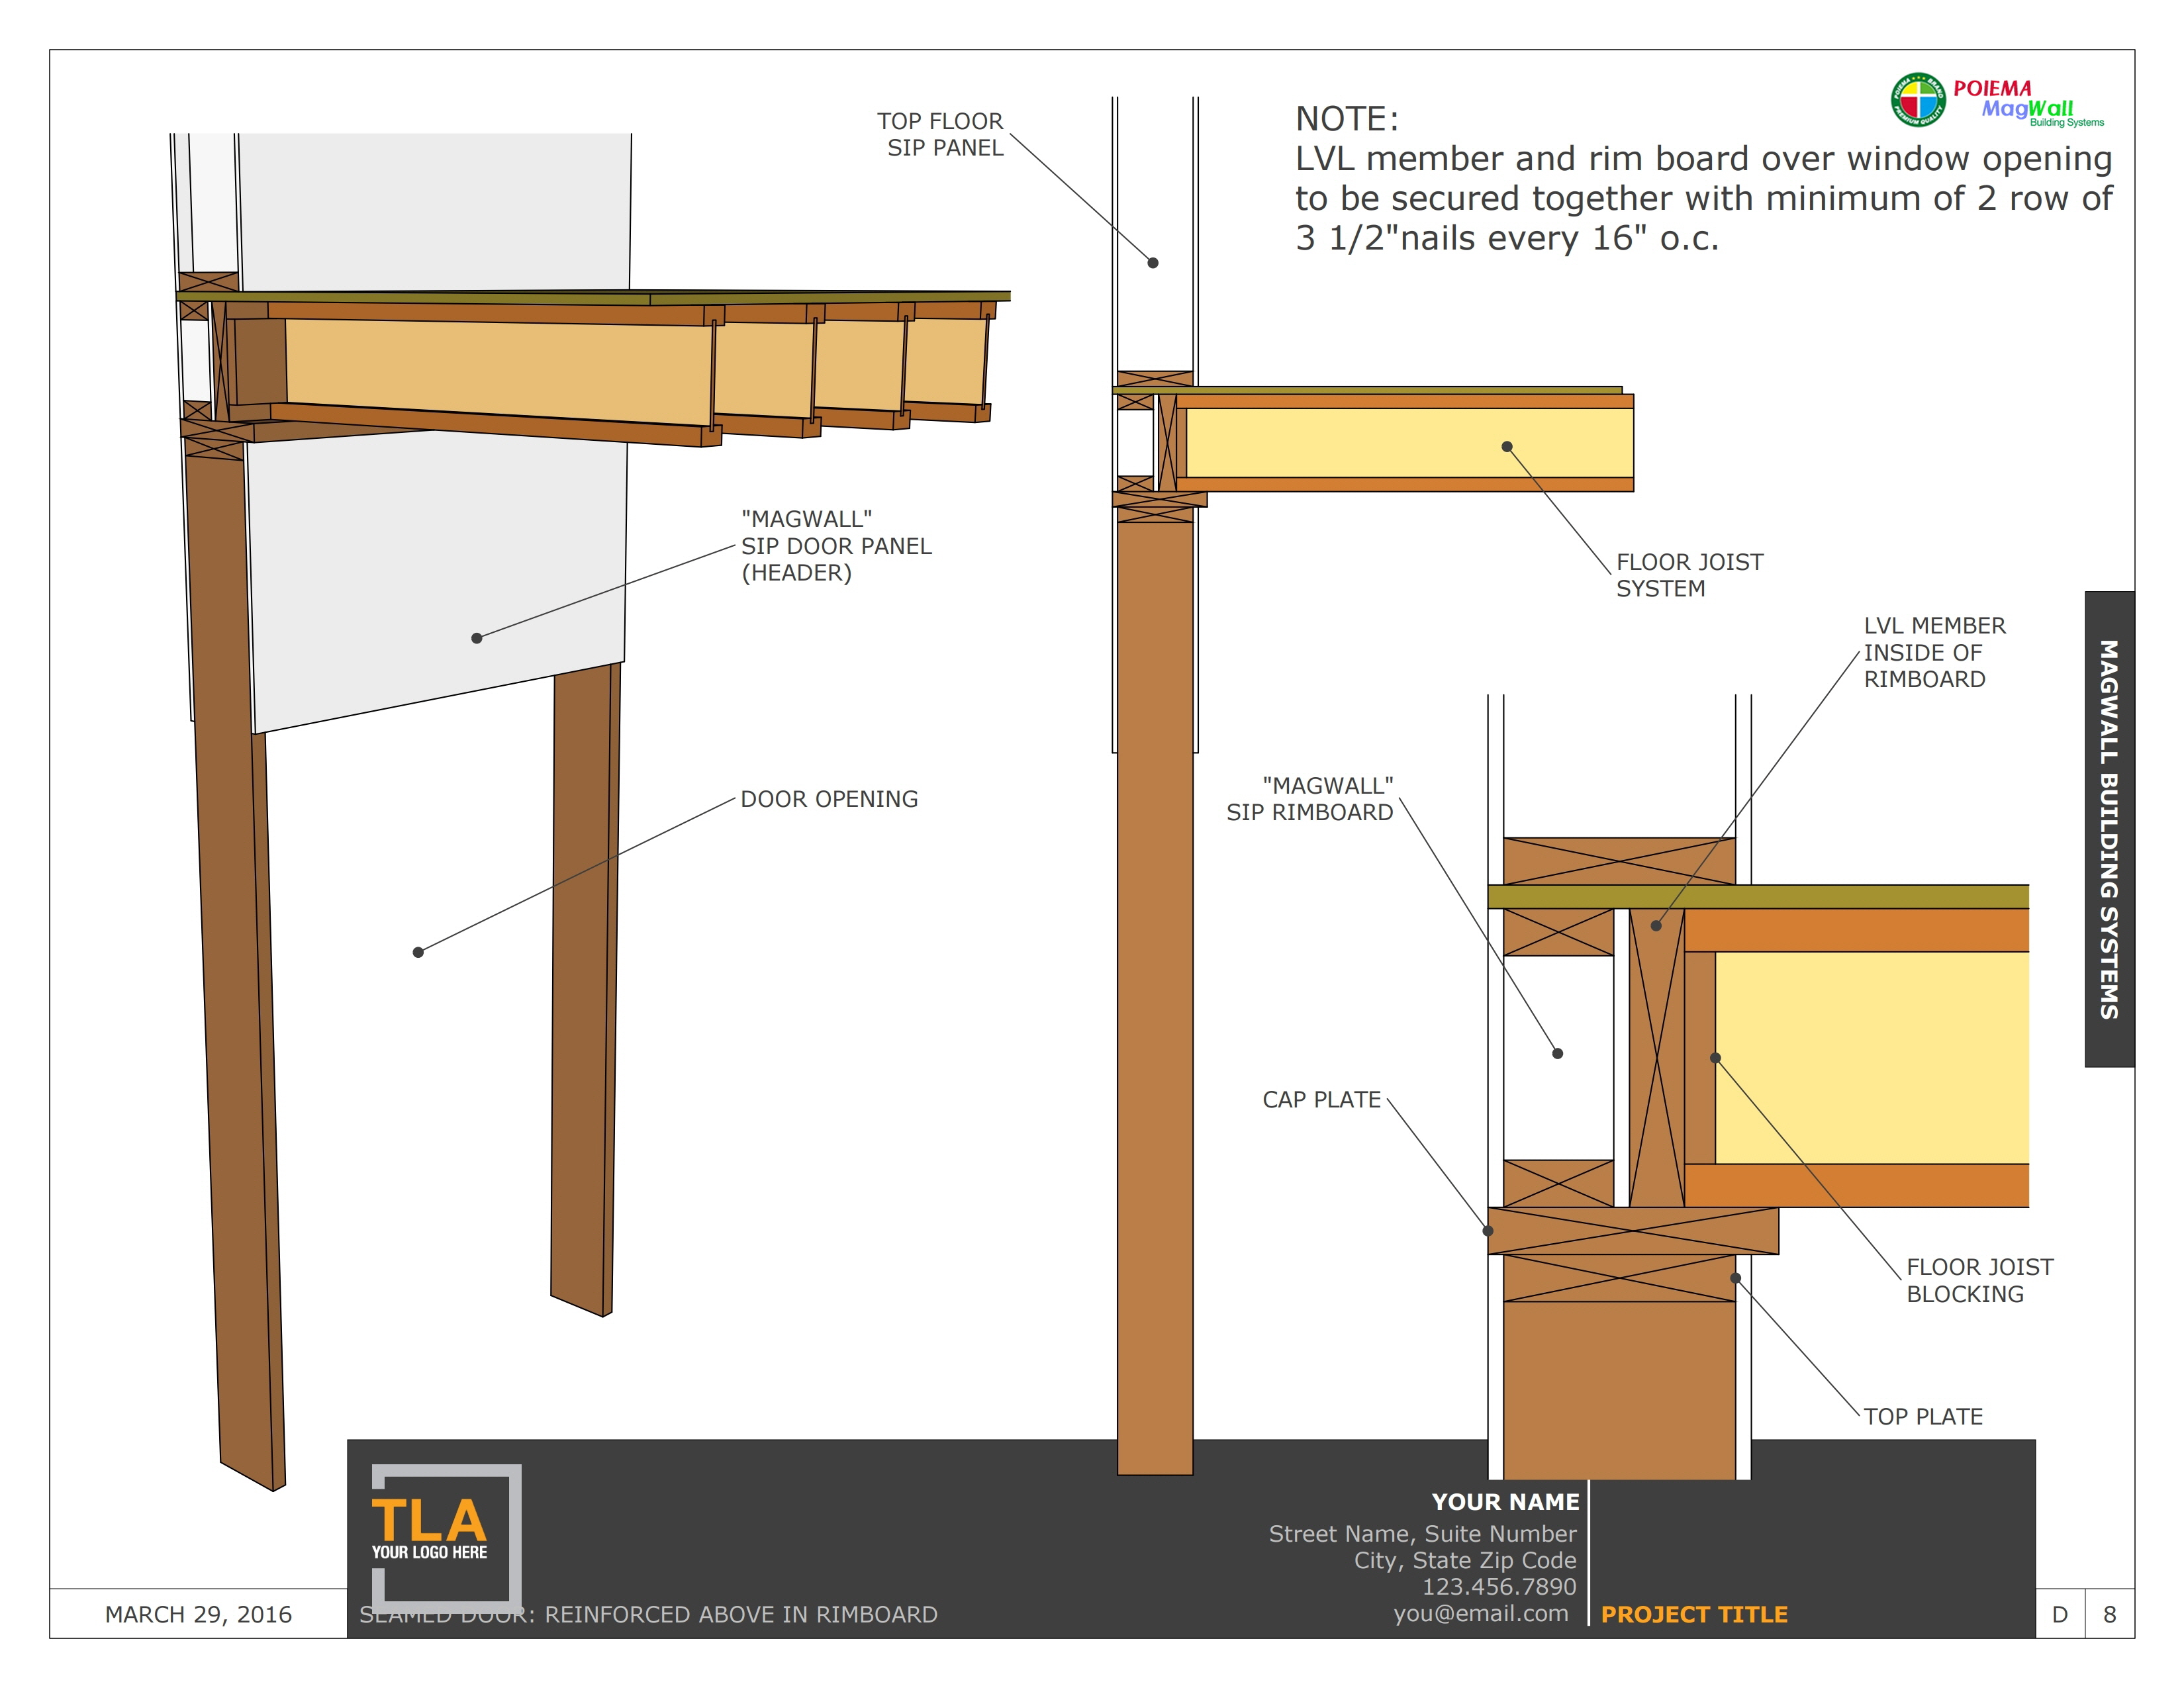Click the sheet letter 'D' box
The image size is (2184, 1688).
(2060, 1614)
